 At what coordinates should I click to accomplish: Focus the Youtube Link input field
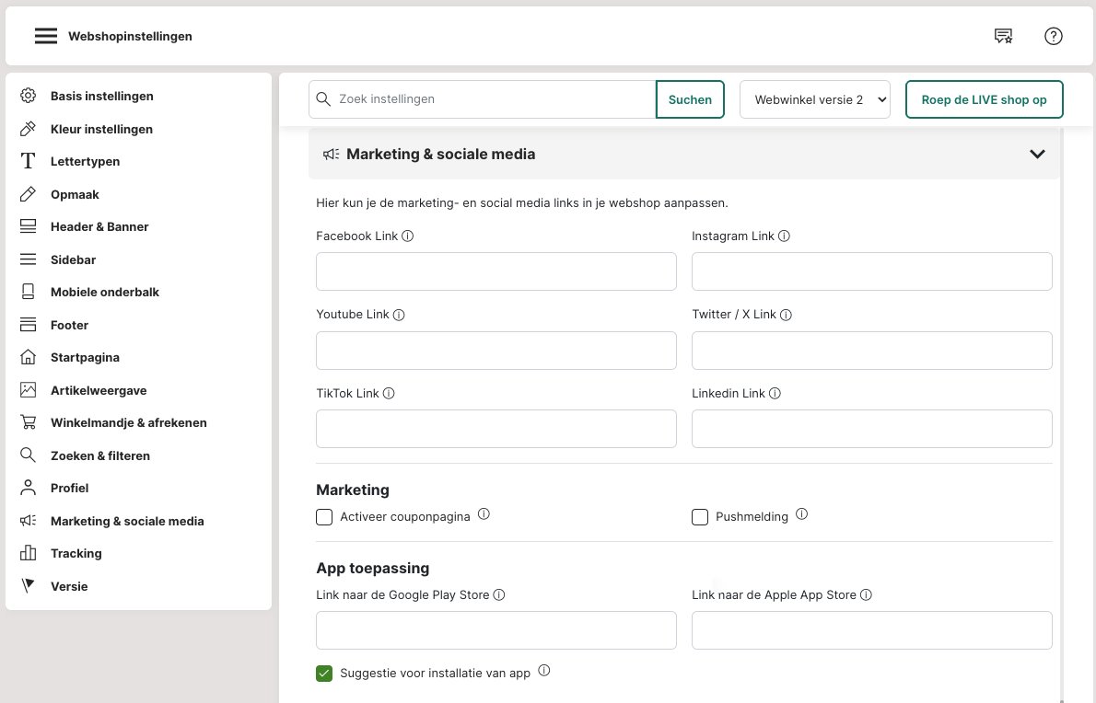(x=496, y=351)
